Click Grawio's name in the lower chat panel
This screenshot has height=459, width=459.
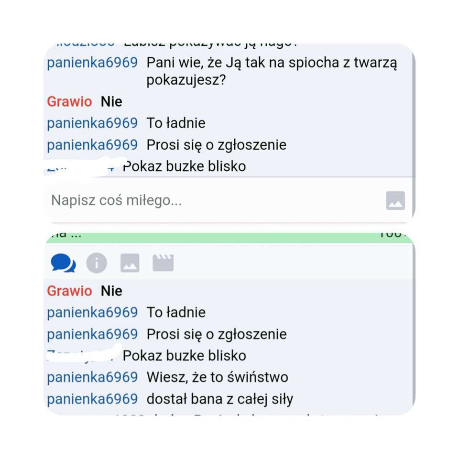(69, 291)
